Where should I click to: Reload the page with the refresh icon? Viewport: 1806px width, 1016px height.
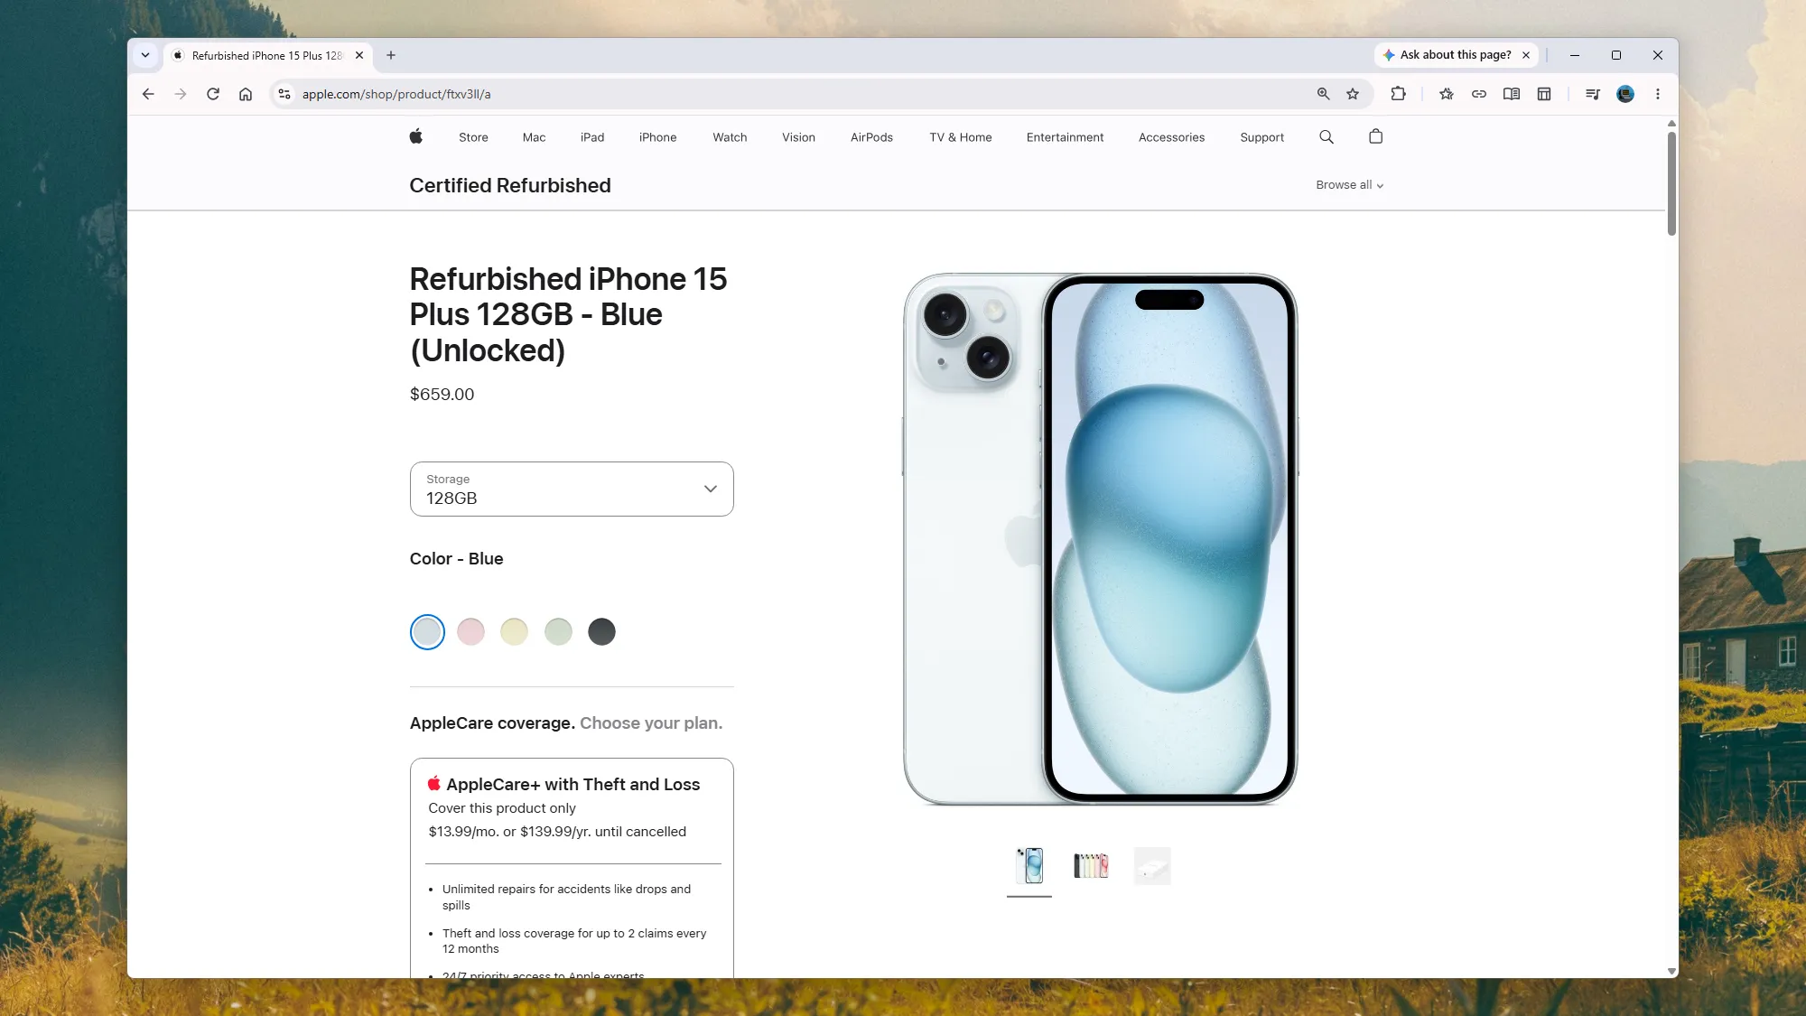(213, 94)
